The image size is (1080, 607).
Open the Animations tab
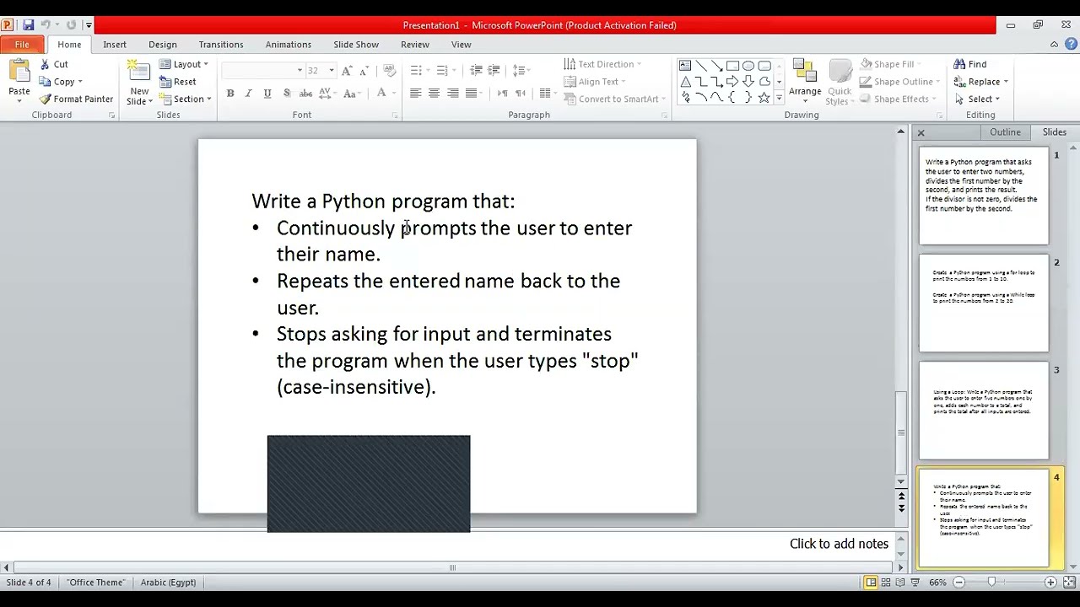(x=289, y=45)
